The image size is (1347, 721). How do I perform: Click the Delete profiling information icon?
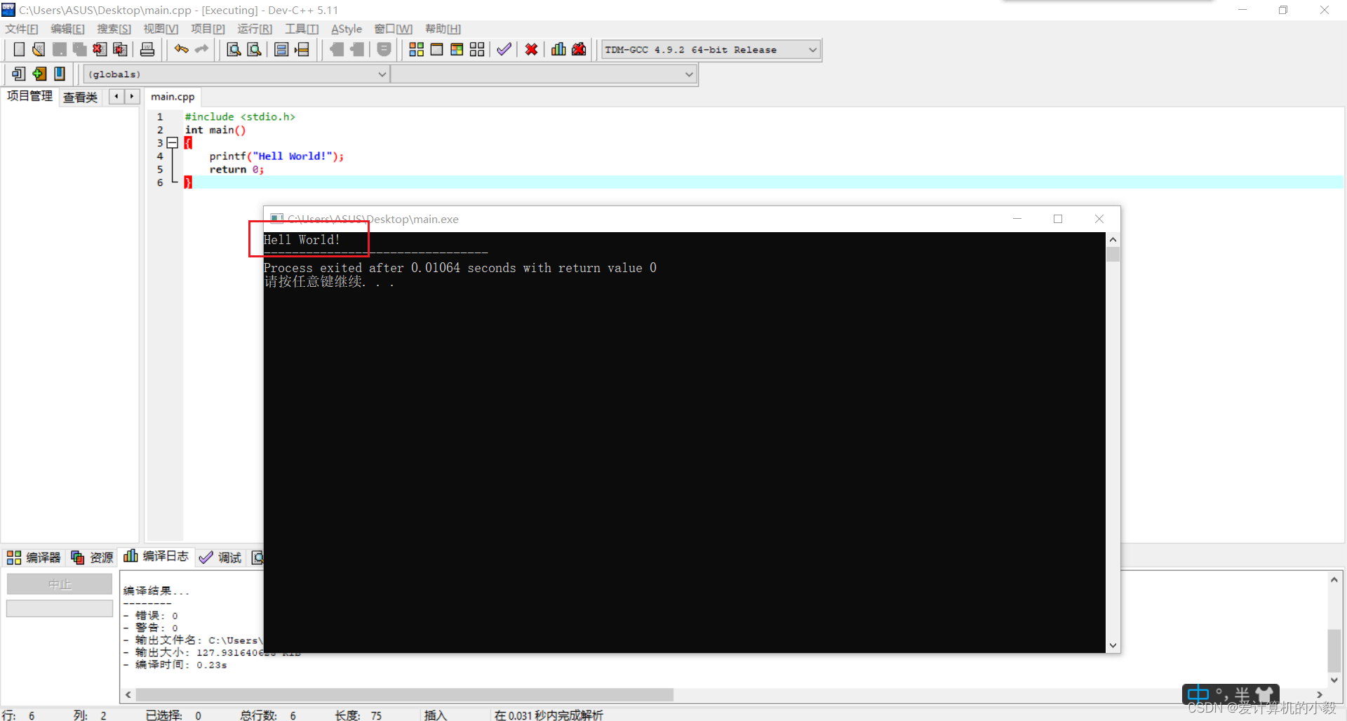pyautogui.click(x=579, y=49)
